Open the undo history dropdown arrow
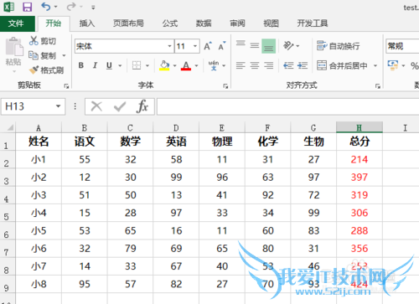The height and width of the screenshot is (304, 419). pyautogui.click(x=55, y=7)
